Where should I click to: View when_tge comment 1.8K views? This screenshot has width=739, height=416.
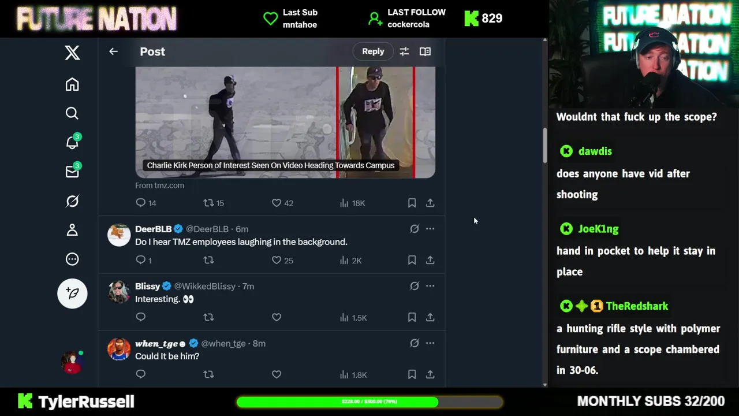[x=353, y=374]
